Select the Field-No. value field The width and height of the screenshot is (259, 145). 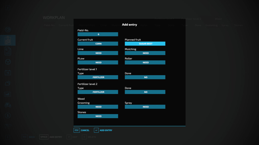[98, 34]
